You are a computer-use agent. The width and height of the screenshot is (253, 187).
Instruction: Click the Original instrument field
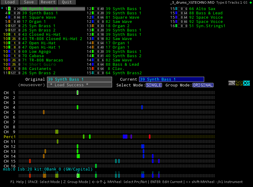[79, 79]
